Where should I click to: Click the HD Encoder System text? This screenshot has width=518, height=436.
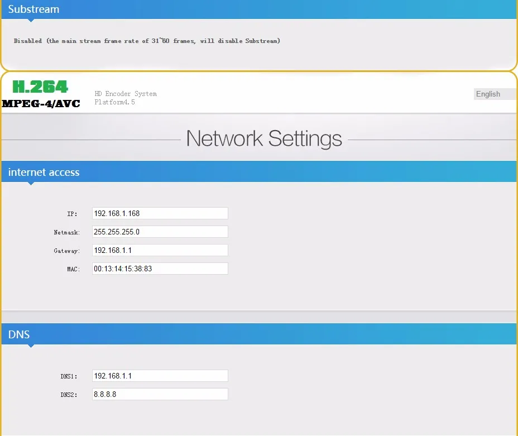[x=126, y=94]
